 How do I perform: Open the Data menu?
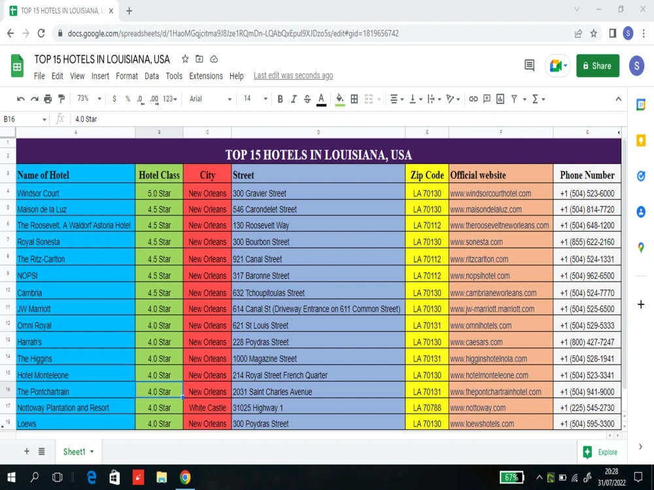[152, 76]
